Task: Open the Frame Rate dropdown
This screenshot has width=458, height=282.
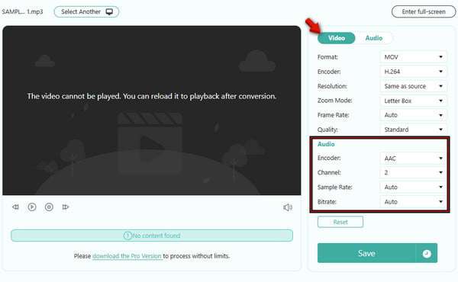Action: 413,115
